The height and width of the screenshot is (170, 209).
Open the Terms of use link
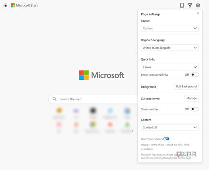157,145
